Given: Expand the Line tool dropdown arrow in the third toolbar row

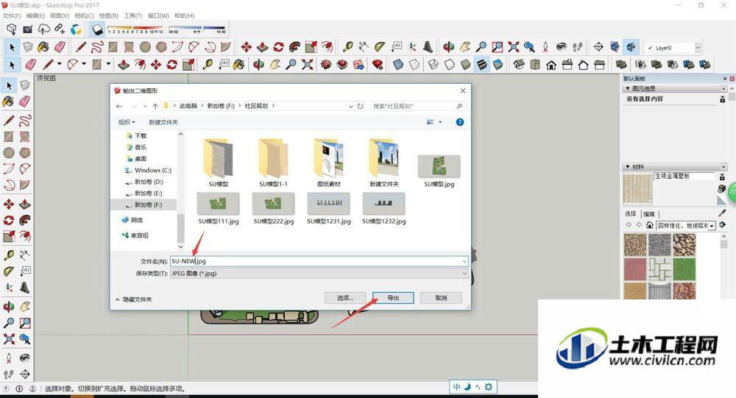Looking at the screenshot, I should pyautogui.click(x=59, y=64).
